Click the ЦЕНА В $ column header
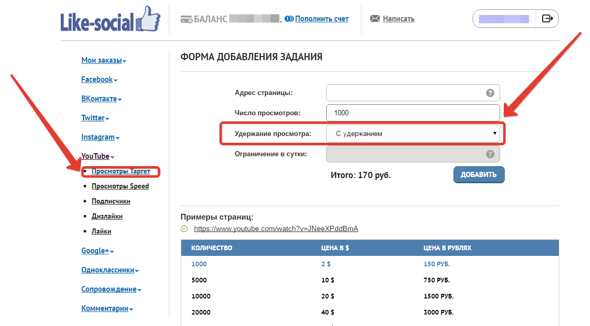Screen dimensions: 590x326 click(335, 248)
